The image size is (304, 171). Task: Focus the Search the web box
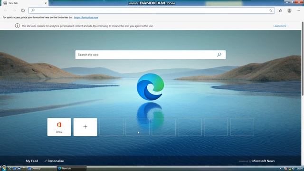coord(151,55)
